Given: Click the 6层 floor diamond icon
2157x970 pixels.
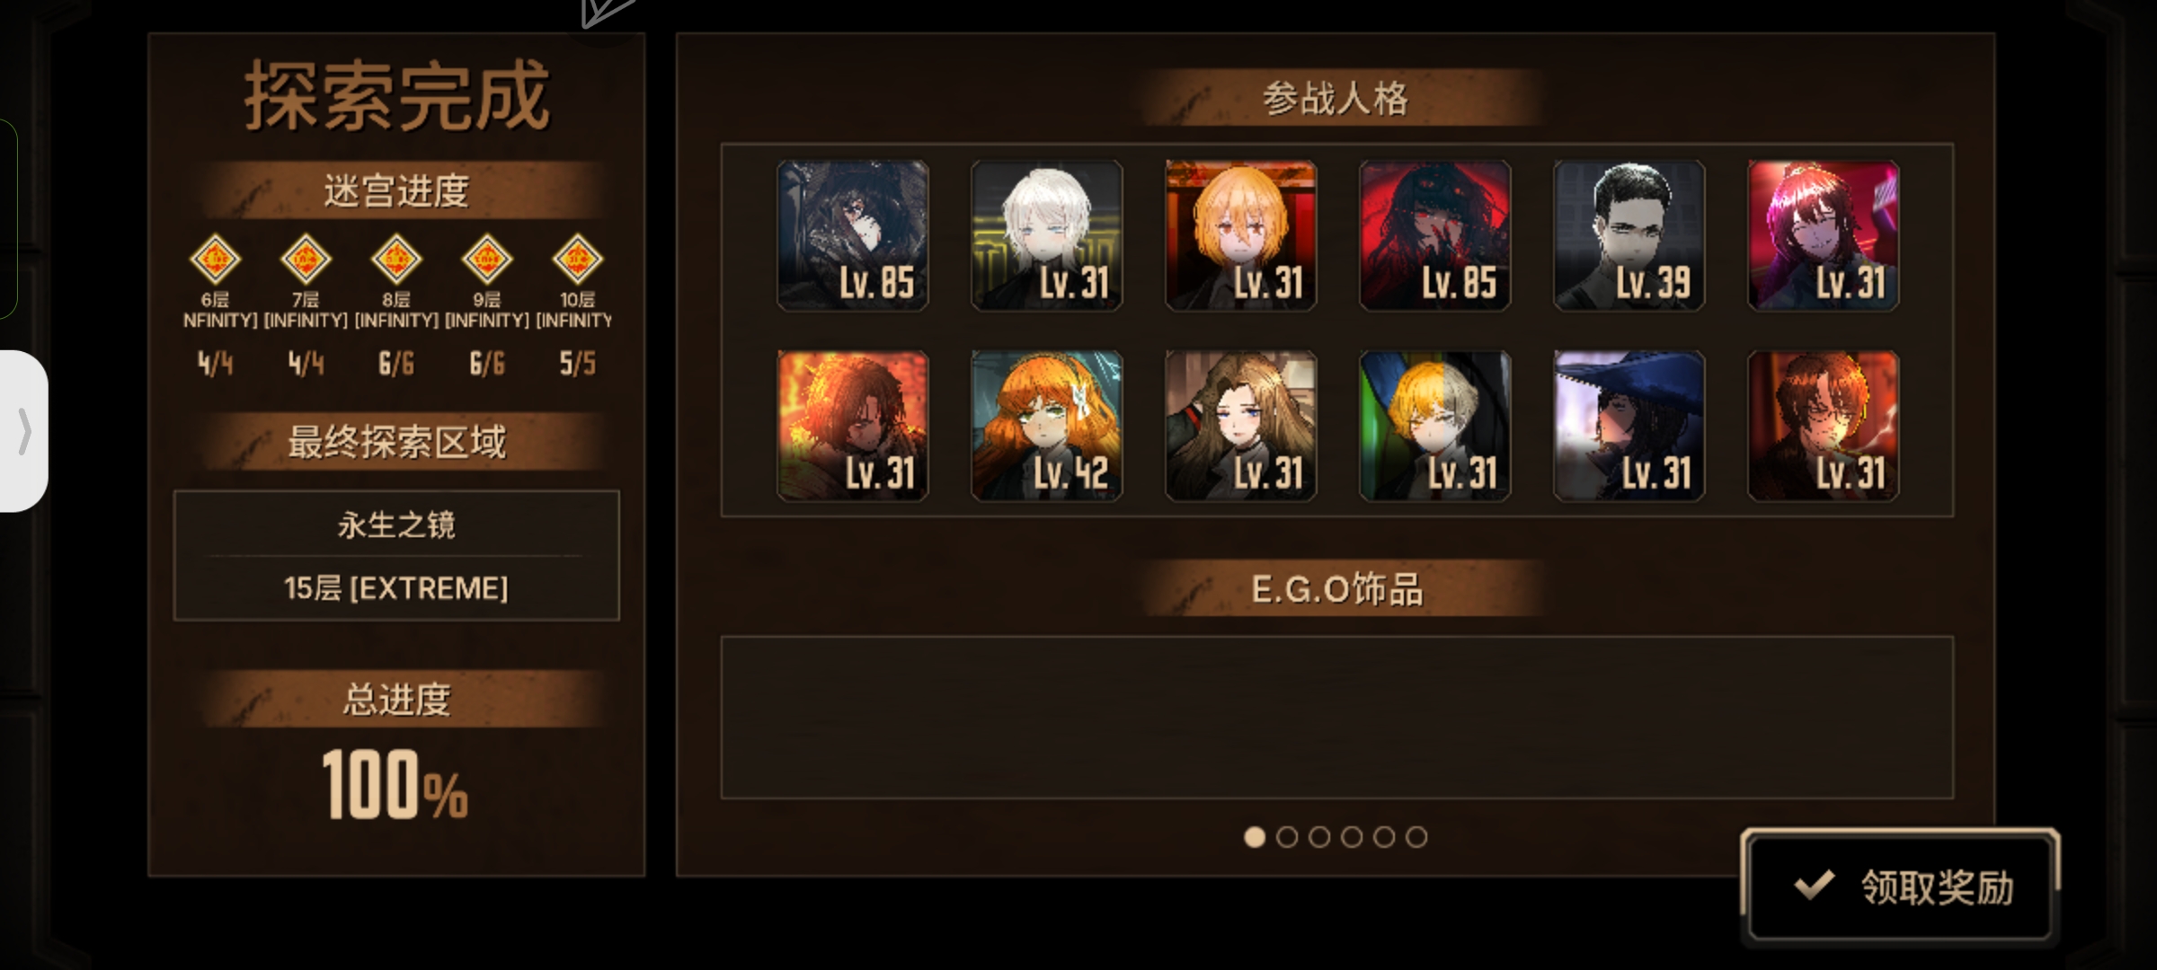Looking at the screenshot, I should pos(216,260).
